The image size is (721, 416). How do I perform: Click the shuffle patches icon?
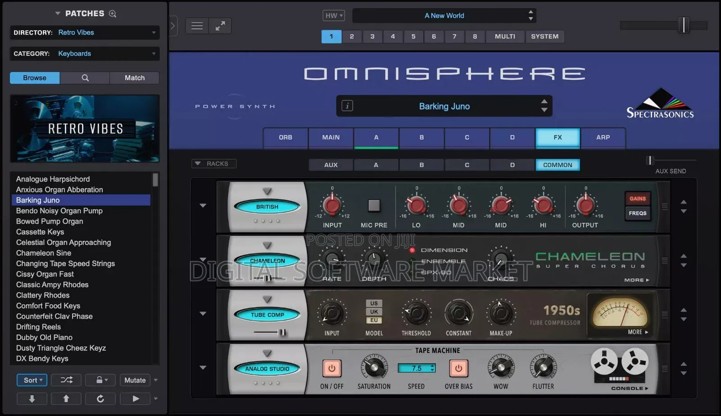click(x=66, y=380)
